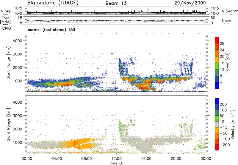Click the 'Blackstone (fitACF)' plot title
Viewport: 238px width, 165px height.
(x=53, y=3)
